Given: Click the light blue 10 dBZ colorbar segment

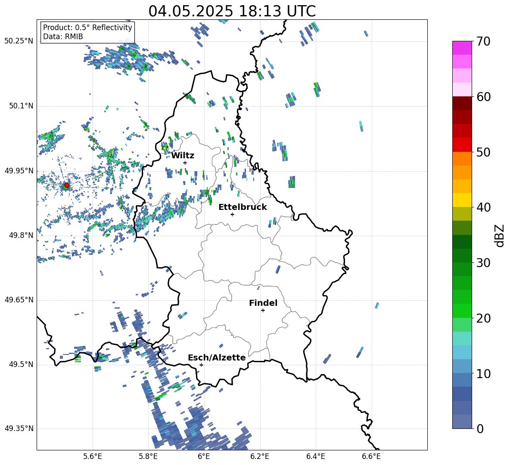Looking at the screenshot, I should (462, 366).
